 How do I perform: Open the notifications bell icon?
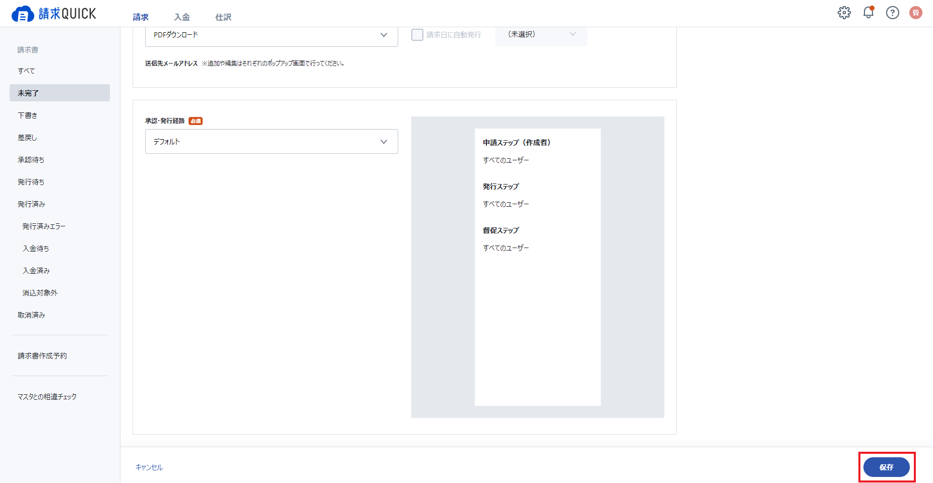pos(868,13)
